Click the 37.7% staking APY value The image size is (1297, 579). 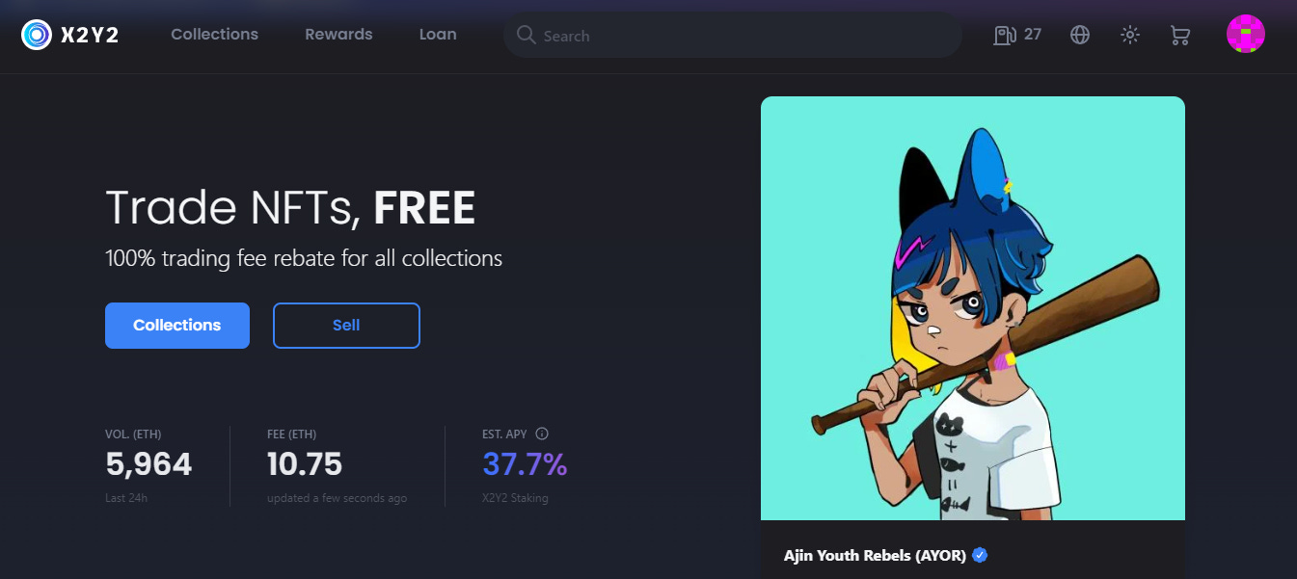(525, 464)
